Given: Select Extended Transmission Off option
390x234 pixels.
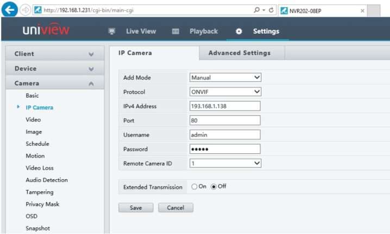Looking at the screenshot, I should pyautogui.click(x=213, y=187).
